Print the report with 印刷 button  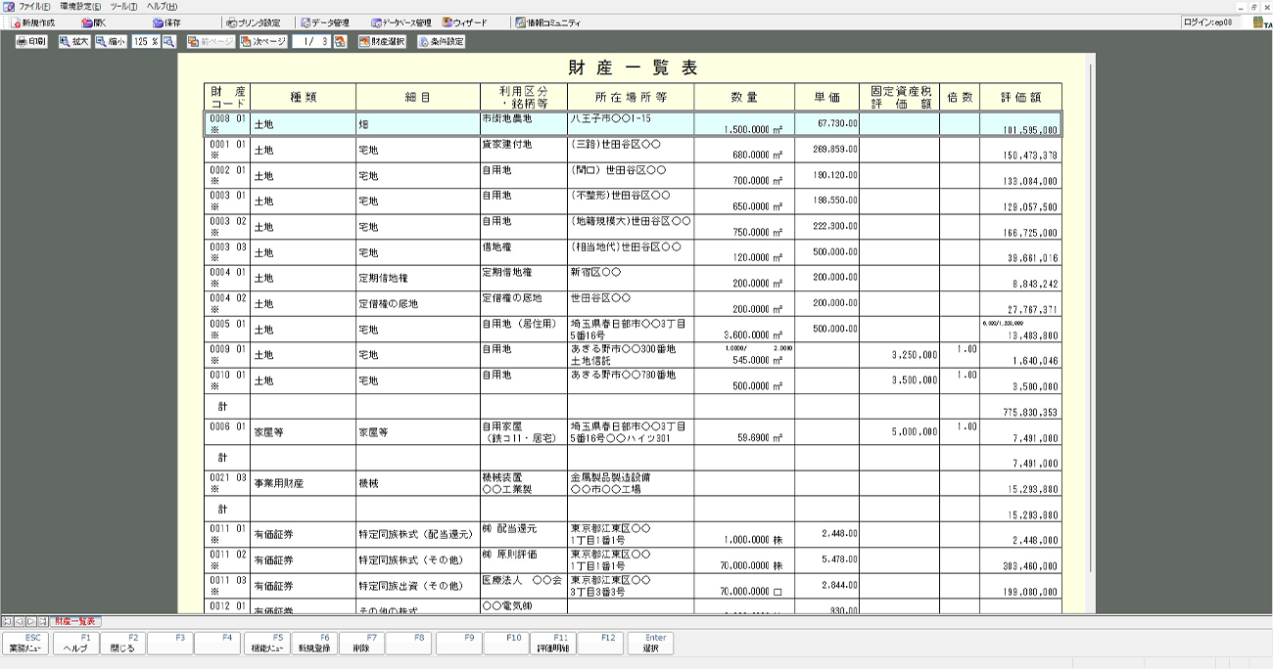point(31,42)
